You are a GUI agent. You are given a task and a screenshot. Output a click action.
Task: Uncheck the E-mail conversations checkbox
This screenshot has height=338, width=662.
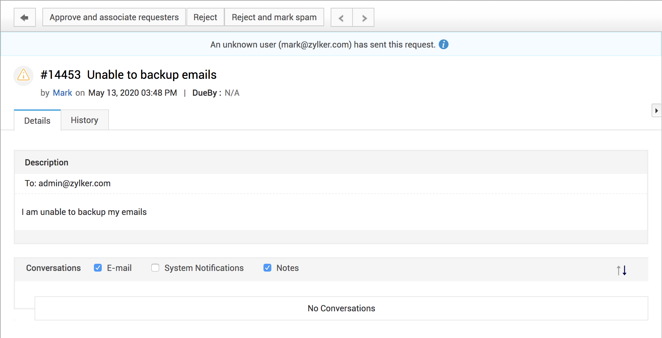click(x=98, y=268)
